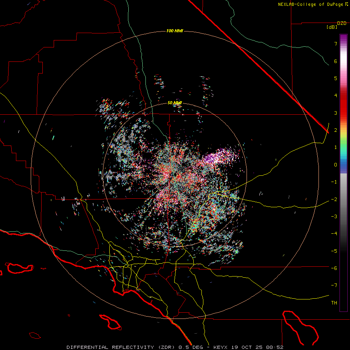Click the 3 dB label on the scale
The height and width of the screenshot is (350, 350).
[x=336, y=113]
